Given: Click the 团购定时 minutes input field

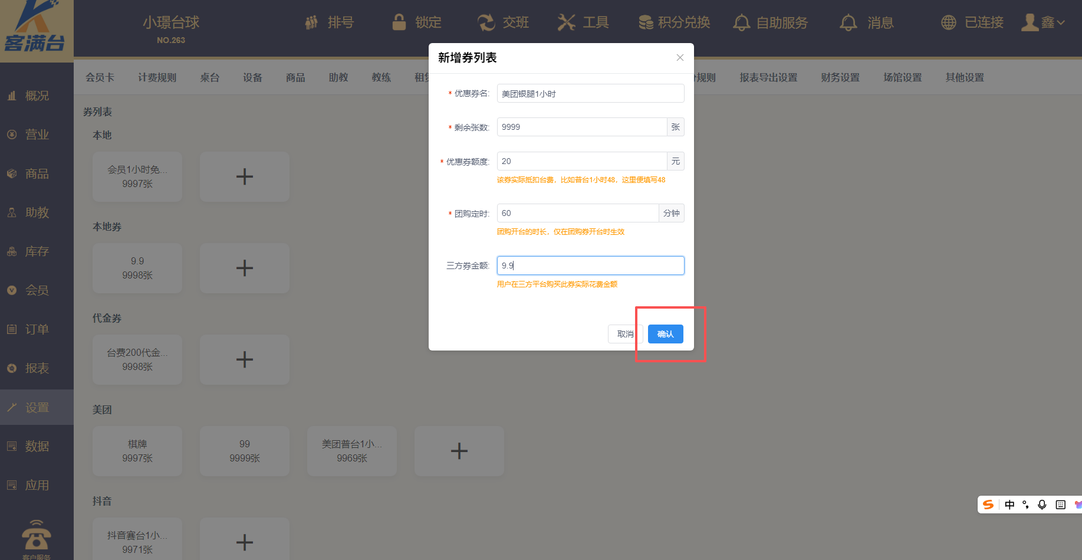Looking at the screenshot, I should [x=578, y=213].
